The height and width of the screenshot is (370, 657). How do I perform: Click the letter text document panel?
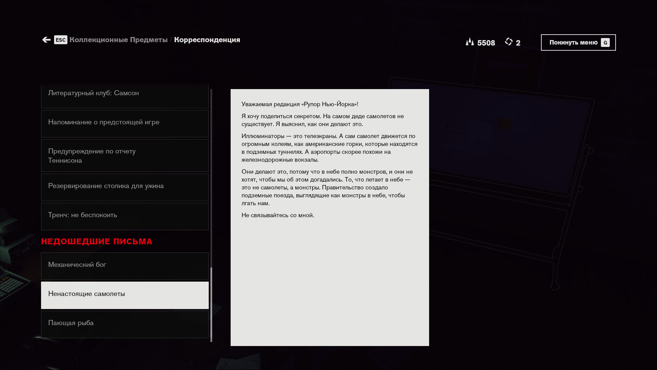pos(330,217)
